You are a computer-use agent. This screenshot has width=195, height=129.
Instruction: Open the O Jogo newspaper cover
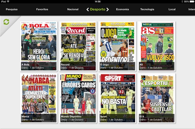click(117, 46)
